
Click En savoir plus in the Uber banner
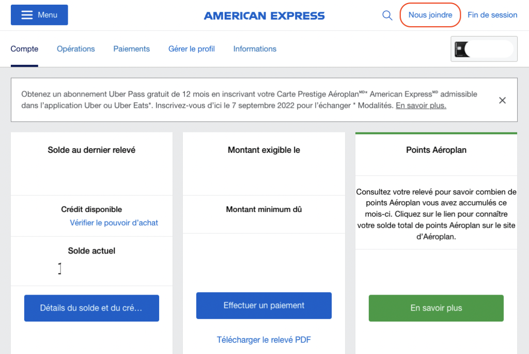pos(421,105)
